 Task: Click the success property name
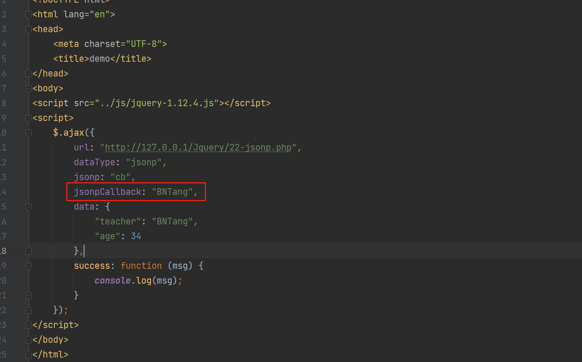pyautogui.click(x=92, y=266)
